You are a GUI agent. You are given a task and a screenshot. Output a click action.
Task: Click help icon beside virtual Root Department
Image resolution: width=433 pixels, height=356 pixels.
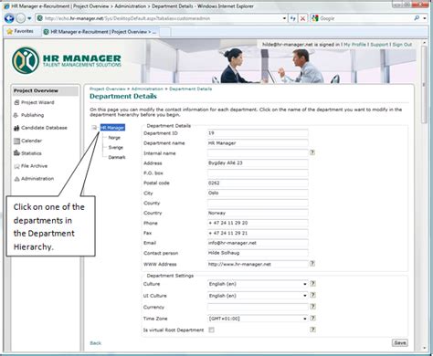pyautogui.click(x=312, y=330)
